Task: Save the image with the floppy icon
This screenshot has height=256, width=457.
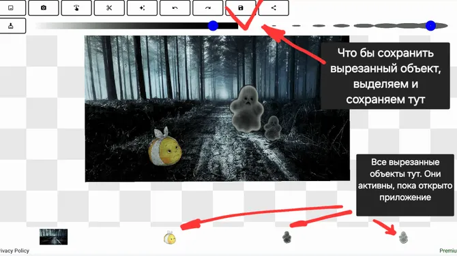Action: pyautogui.click(x=241, y=8)
